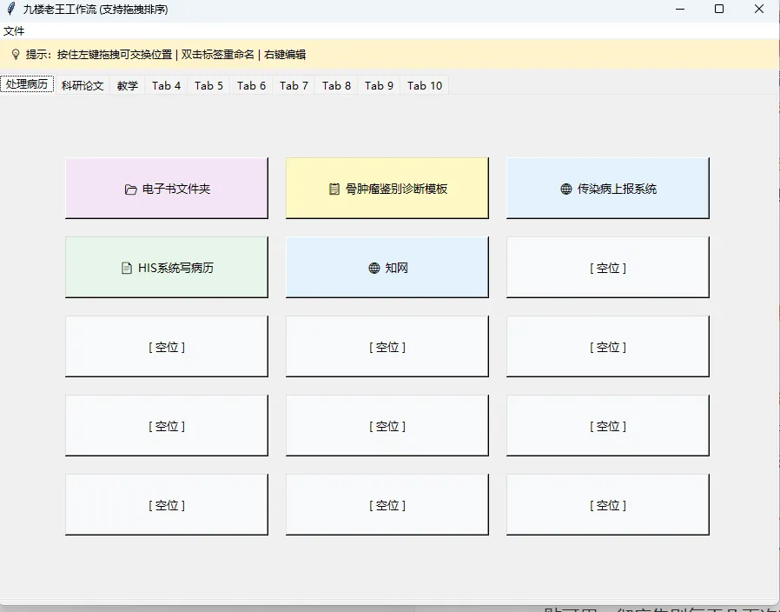This screenshot has width=780, height=612.
Task: Click the document icon on HIS系统写病历
Action: pyautogui.click(x=126, y=268)
